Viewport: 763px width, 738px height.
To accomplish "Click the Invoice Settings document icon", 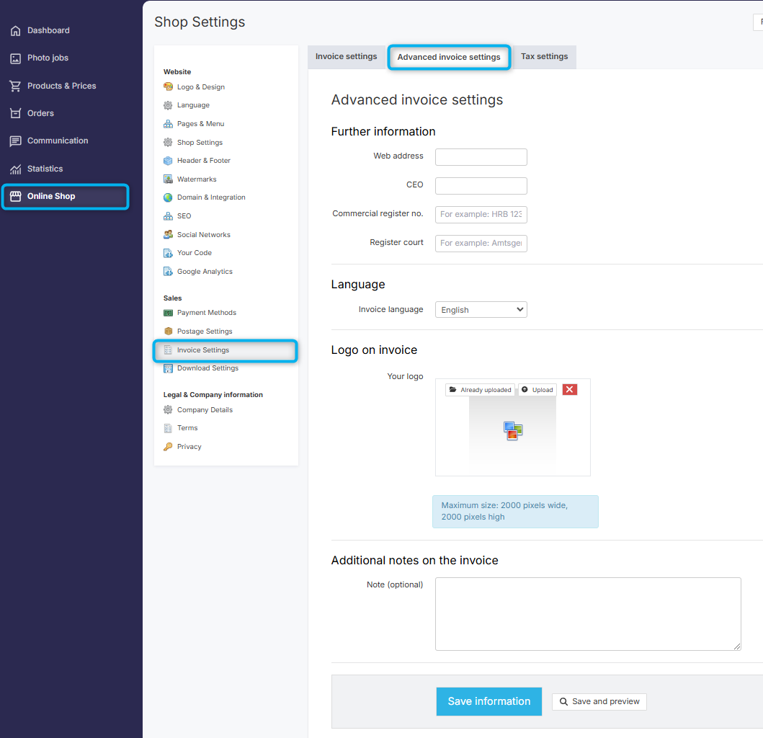I will [x=168, y=350].
